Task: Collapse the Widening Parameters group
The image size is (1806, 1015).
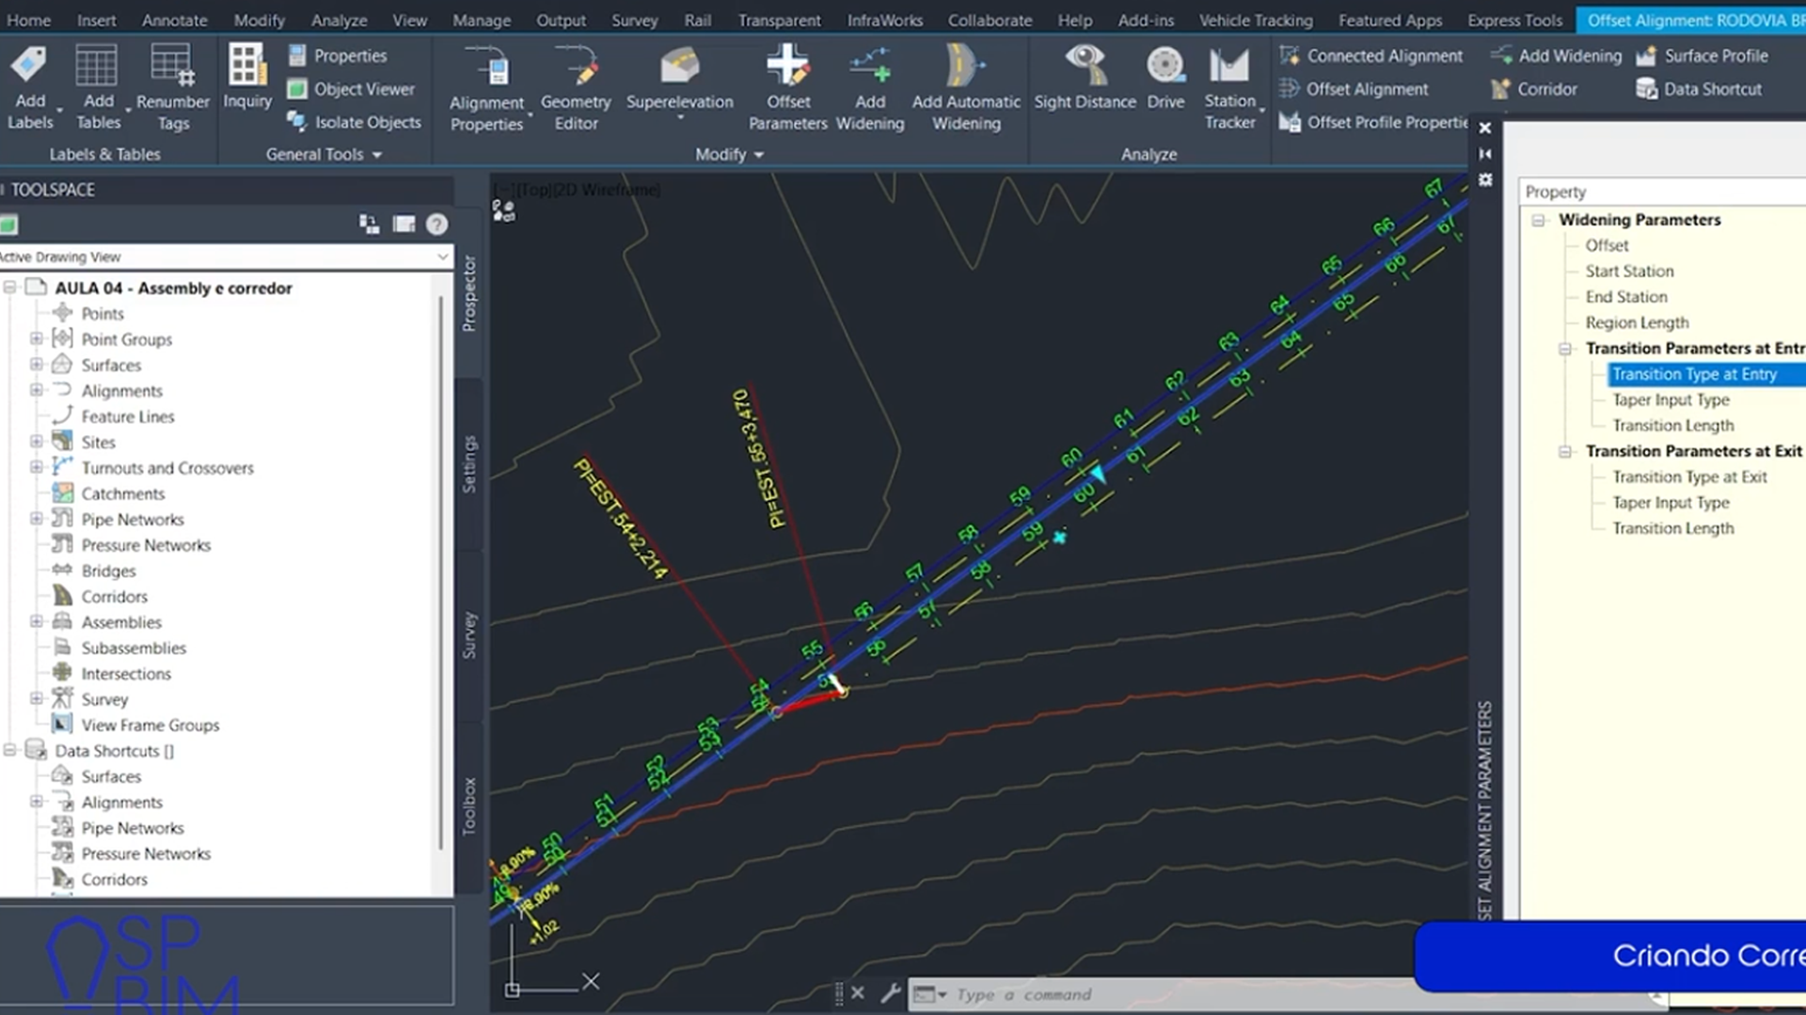Action: tap(1539, 220)
